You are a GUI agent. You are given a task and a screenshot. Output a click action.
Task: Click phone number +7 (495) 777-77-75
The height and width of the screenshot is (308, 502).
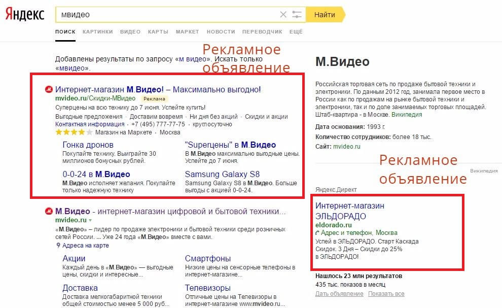(158, 124)
